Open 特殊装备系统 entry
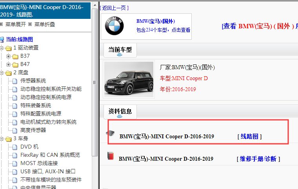 pos(36,106)
